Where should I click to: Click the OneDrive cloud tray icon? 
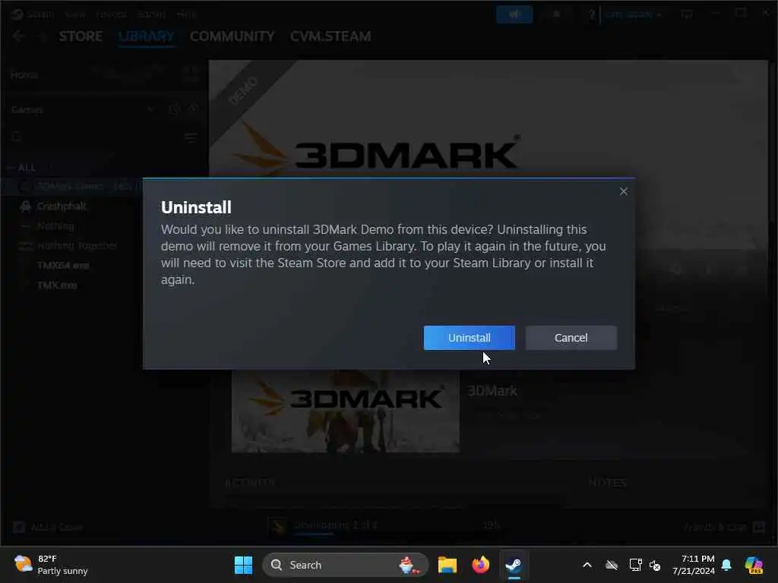point(612,565)
